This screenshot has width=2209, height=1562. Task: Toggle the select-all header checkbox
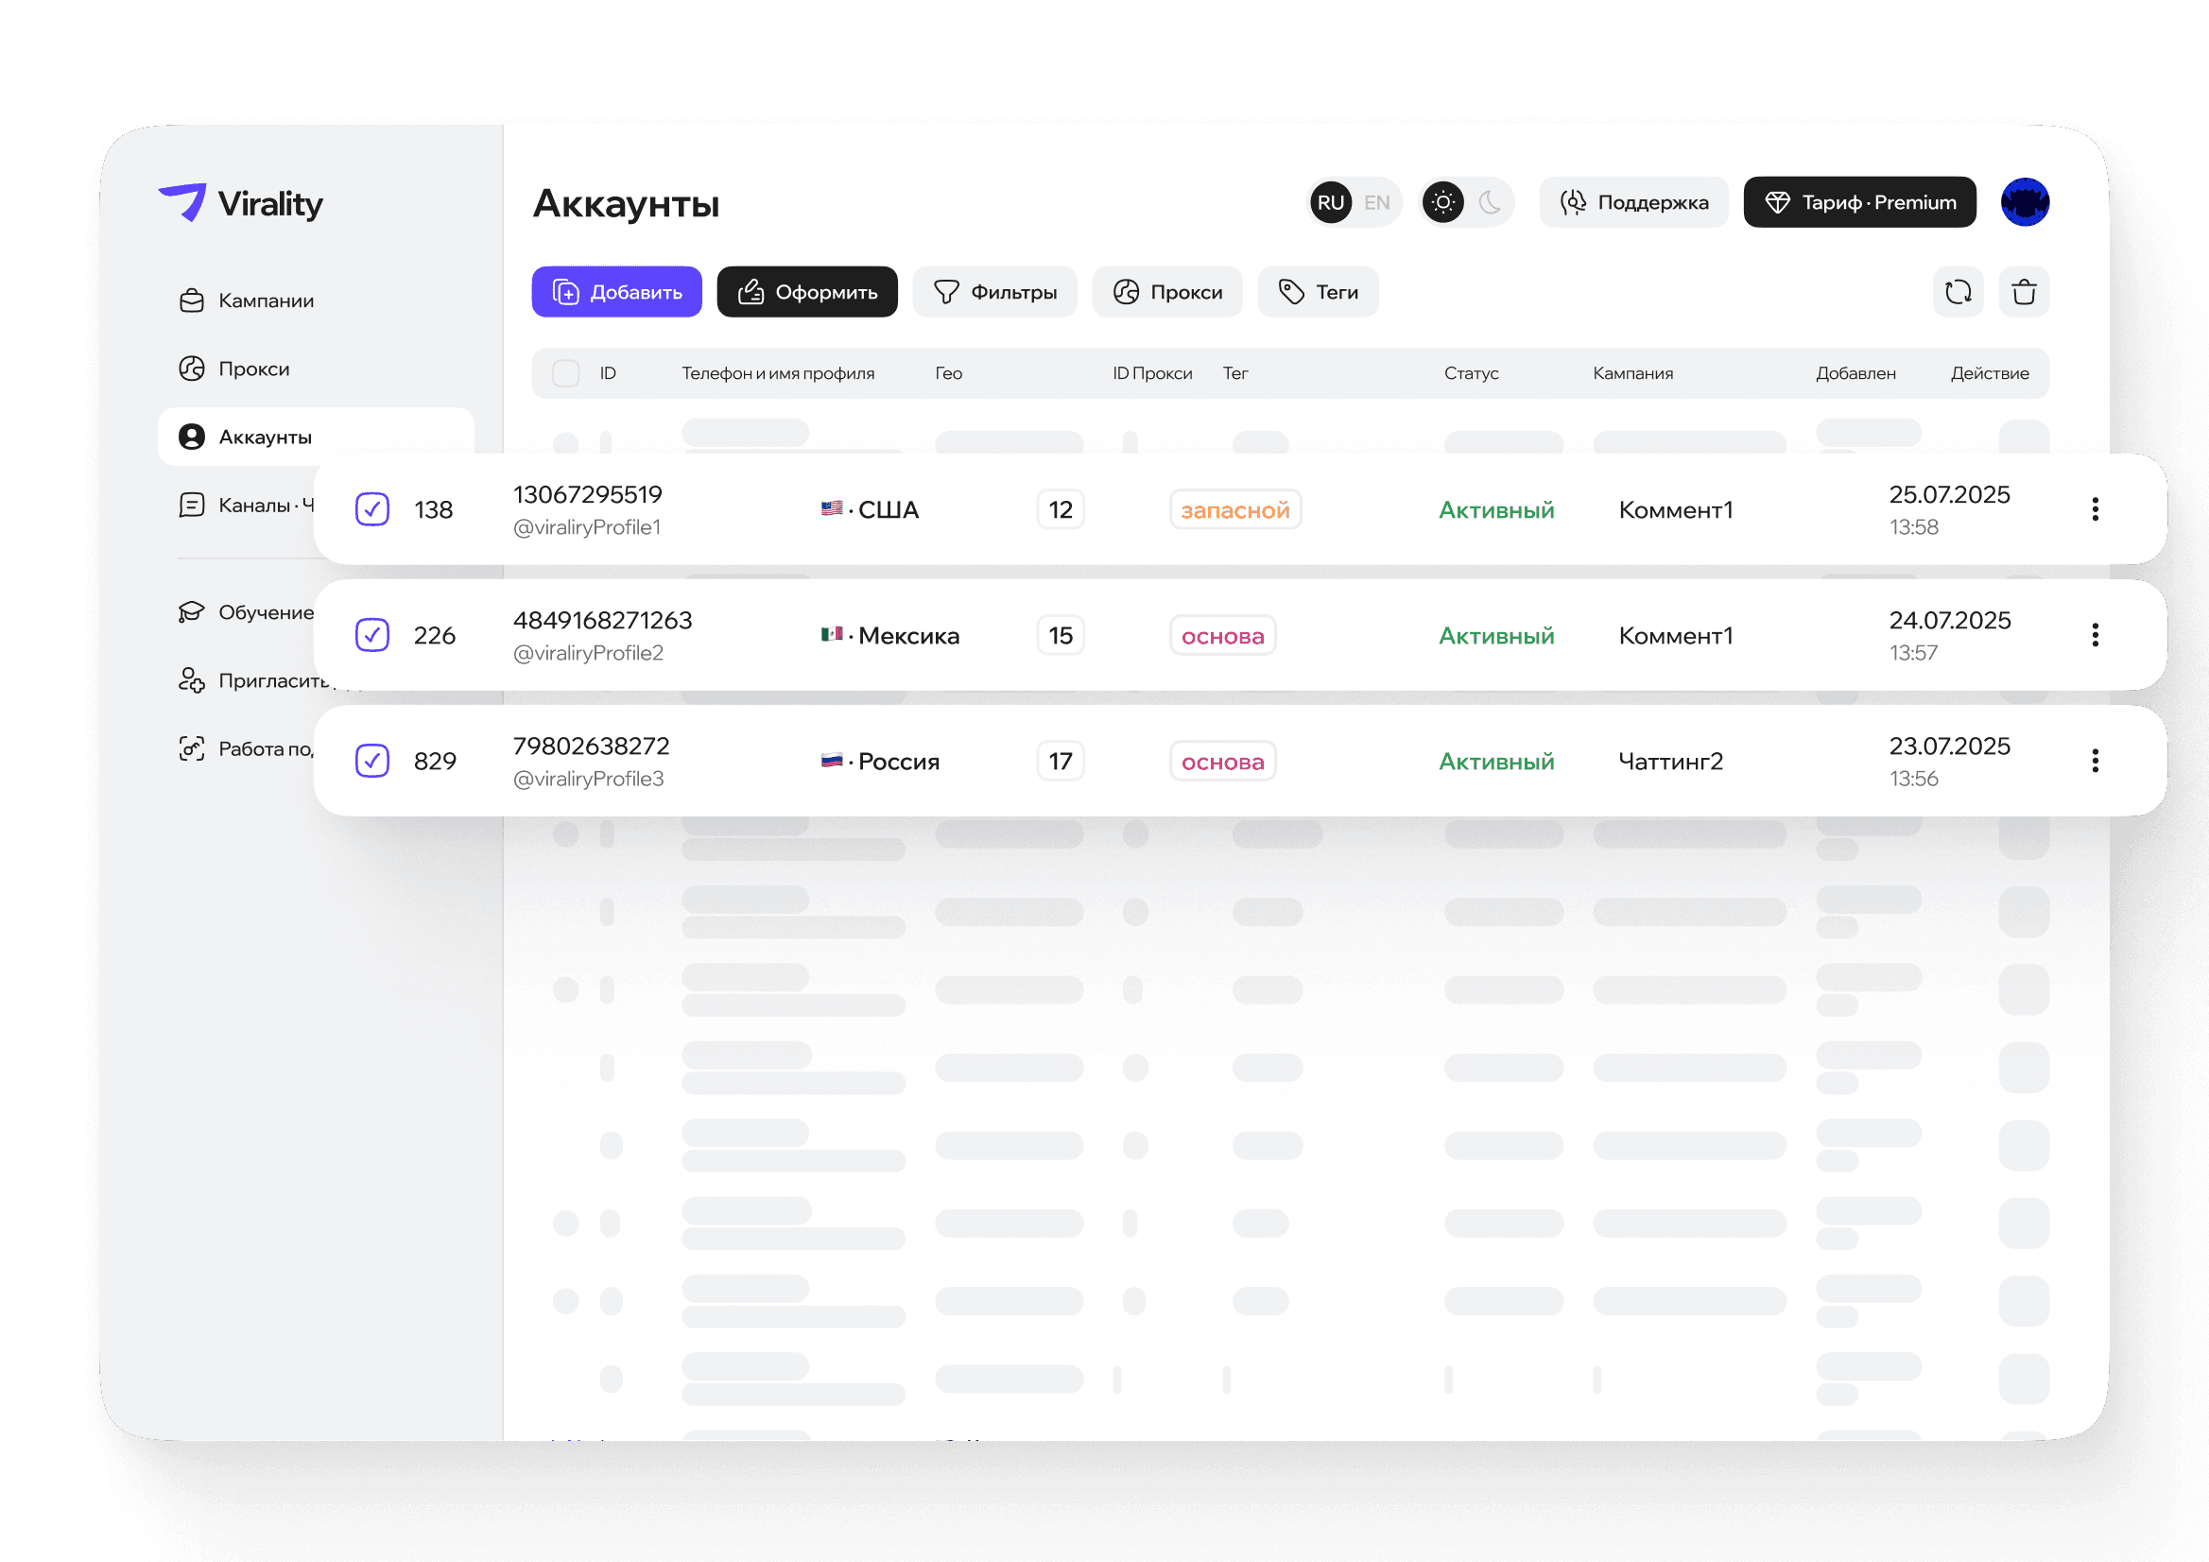coord(565,373)
